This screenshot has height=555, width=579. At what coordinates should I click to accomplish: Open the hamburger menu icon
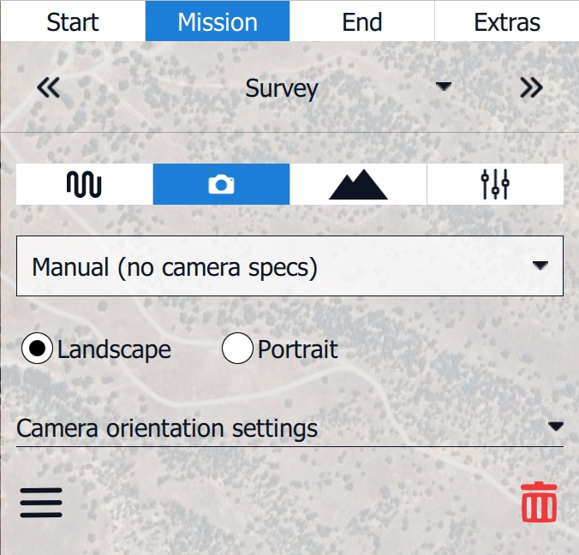click(41, 503)
